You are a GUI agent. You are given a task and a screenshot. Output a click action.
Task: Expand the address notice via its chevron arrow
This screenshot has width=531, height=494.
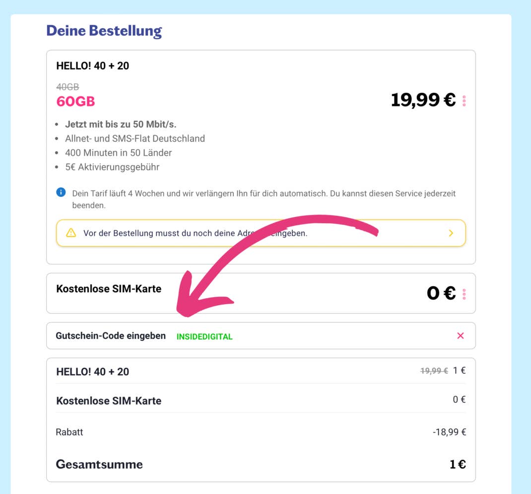451,233
